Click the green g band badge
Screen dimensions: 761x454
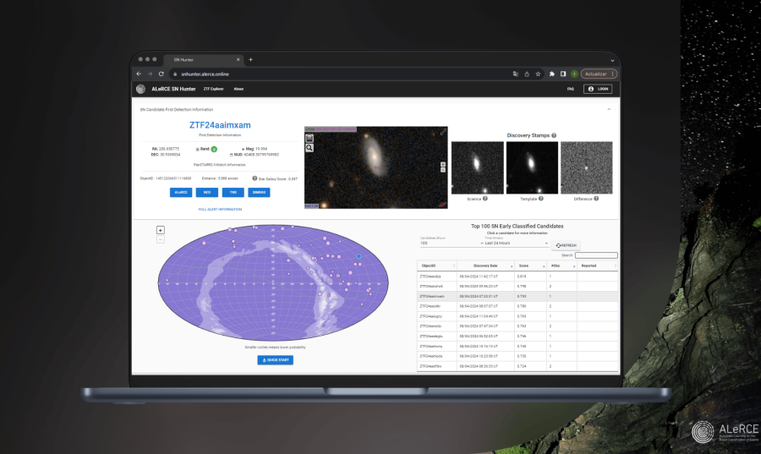pos(214,150)
